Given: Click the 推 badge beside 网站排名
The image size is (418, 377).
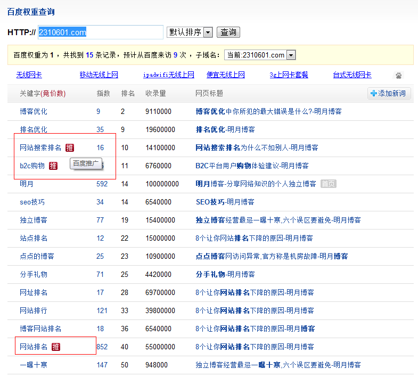Looking at the screenshot, I should coord(56,347).
